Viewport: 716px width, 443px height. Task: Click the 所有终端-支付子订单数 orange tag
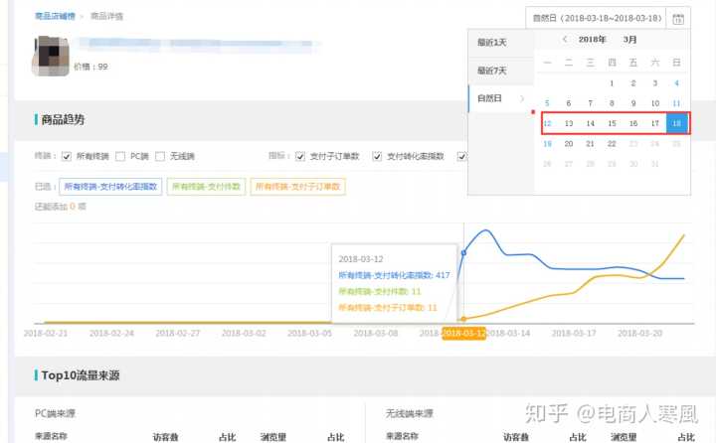coord(297,186)
